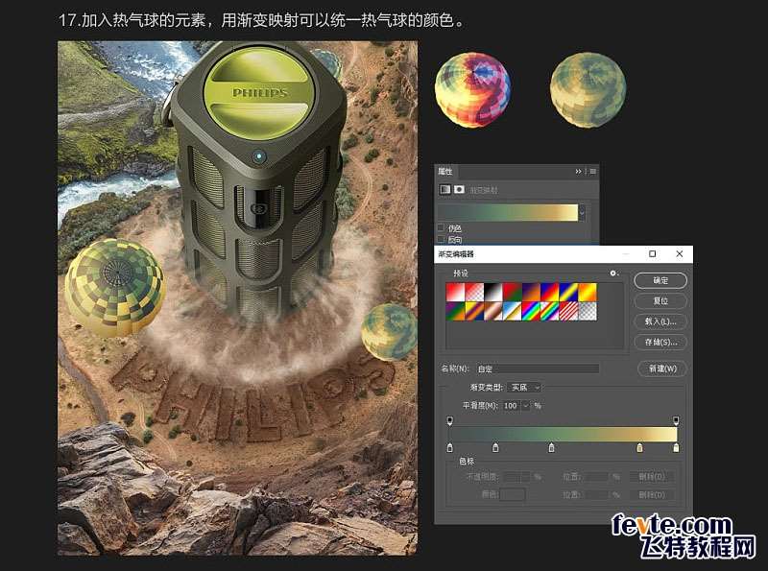
Task: Choose the violet-green-orange gradient preset
Action: point(455,312)
